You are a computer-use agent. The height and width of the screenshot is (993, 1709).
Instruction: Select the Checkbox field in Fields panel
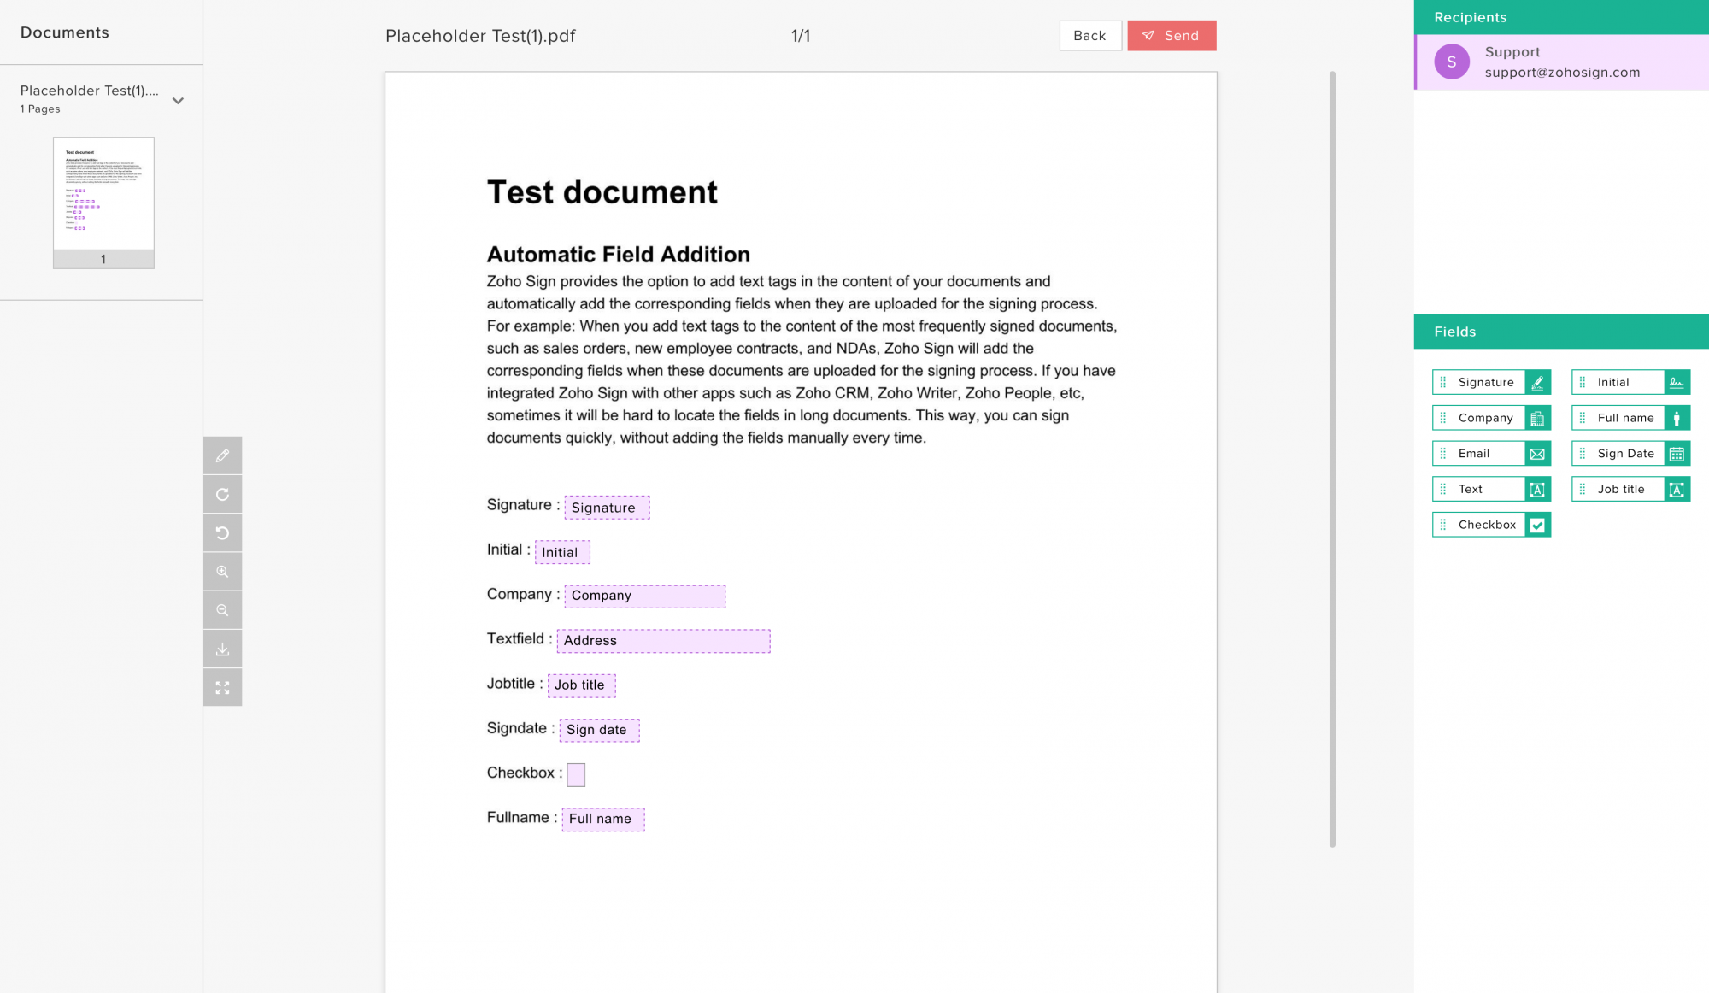(x=1490, y=525)
